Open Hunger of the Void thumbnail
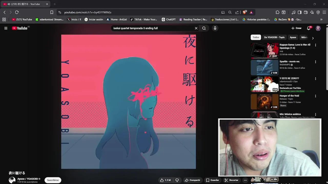328x184 pixels. (x=264, y=102)
